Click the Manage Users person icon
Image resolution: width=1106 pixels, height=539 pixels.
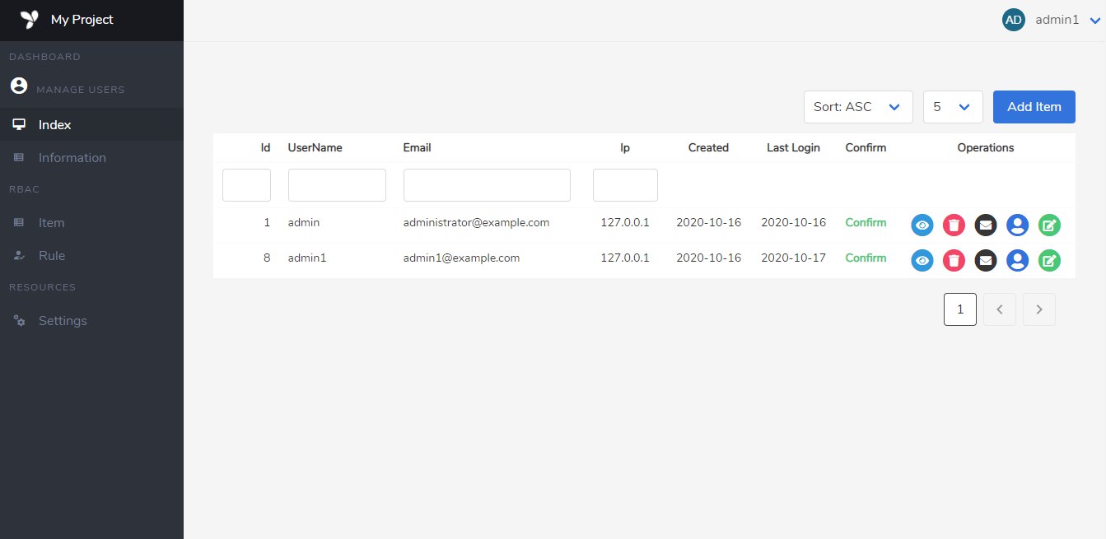pos(18,86)
